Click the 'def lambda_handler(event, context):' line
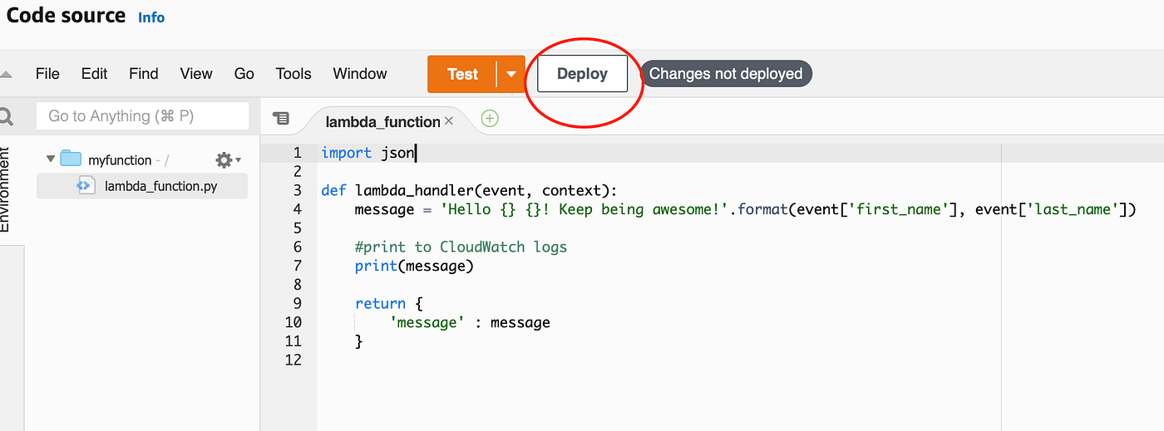Screen dimensions: 1164x431 click(469, 190)
